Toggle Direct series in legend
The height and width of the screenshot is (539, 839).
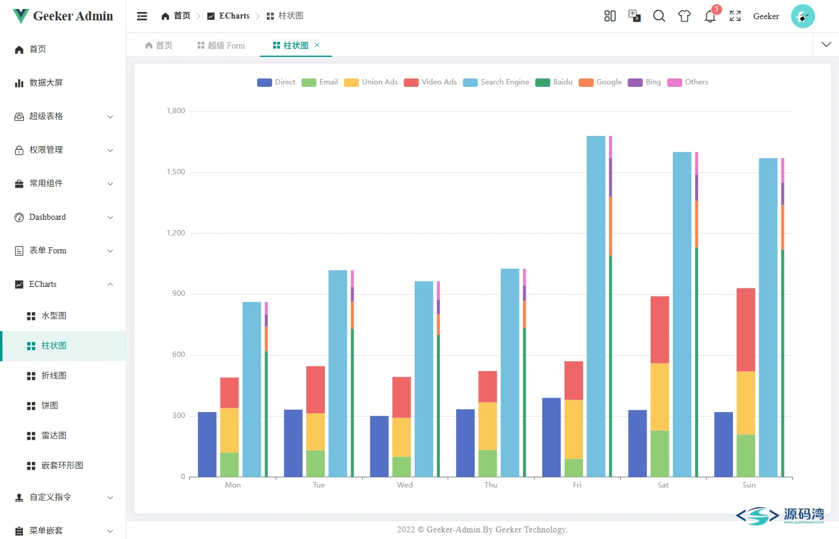click(276, 82)
